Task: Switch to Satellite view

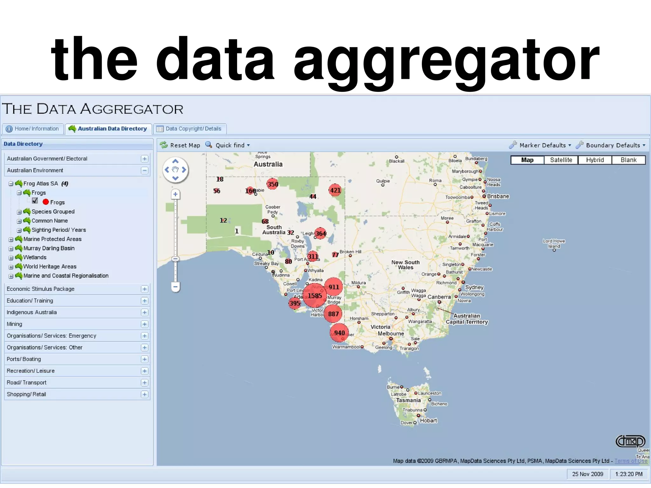Action: [561, 160]
